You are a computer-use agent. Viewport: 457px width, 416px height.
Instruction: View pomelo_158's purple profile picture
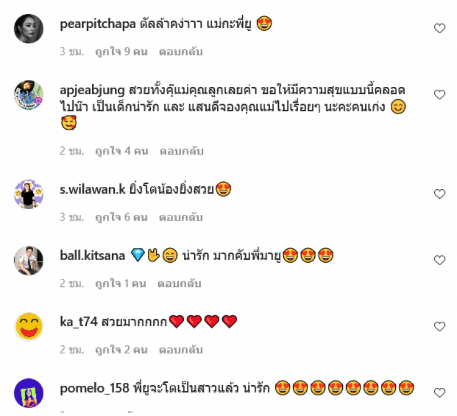tap(29, 393)
